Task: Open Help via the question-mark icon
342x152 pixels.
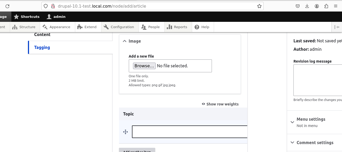Action: [x=197, y=27]
